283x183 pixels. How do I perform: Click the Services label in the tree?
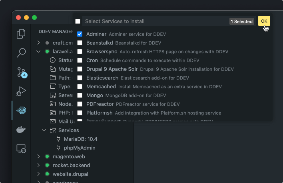pyautogui.click(x=69, y=130)
